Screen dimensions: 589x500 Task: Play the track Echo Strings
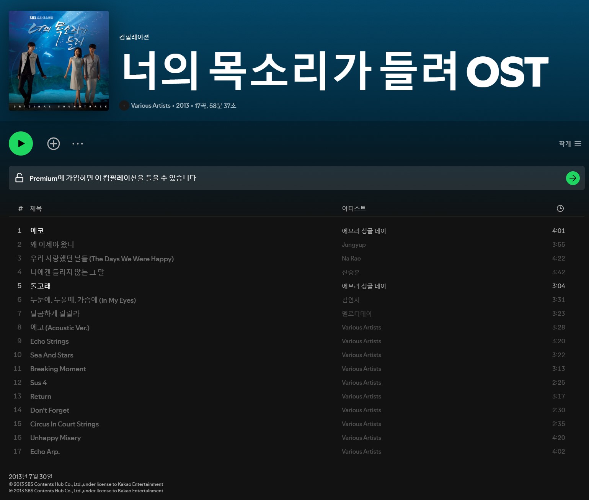(49, 341)
